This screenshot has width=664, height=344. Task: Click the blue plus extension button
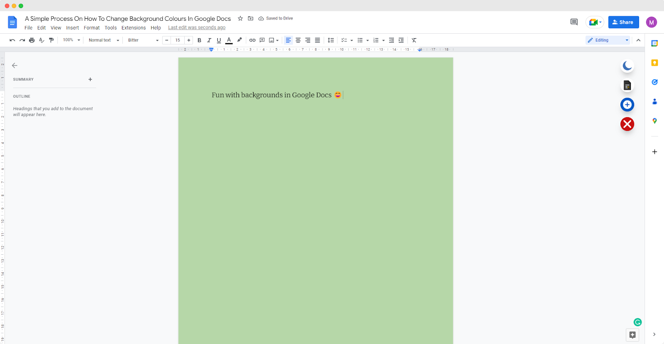[627, 105]
